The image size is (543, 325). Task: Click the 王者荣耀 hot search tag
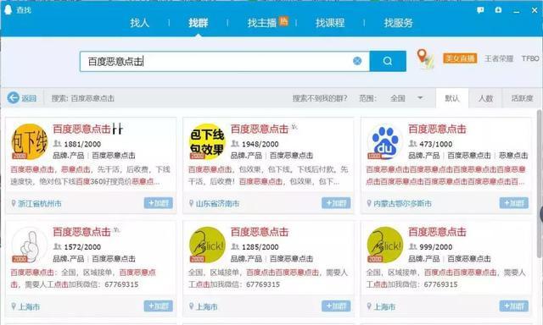pyautogui.click(x=499, y=58)
